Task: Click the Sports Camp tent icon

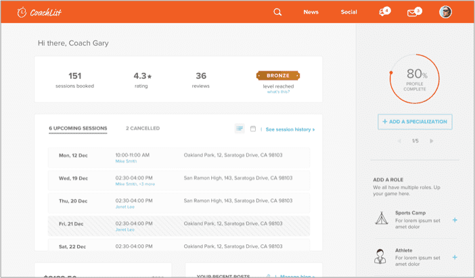Action: point(382,218)
